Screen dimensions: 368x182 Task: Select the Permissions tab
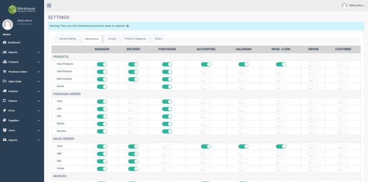[x=92, y=39]
